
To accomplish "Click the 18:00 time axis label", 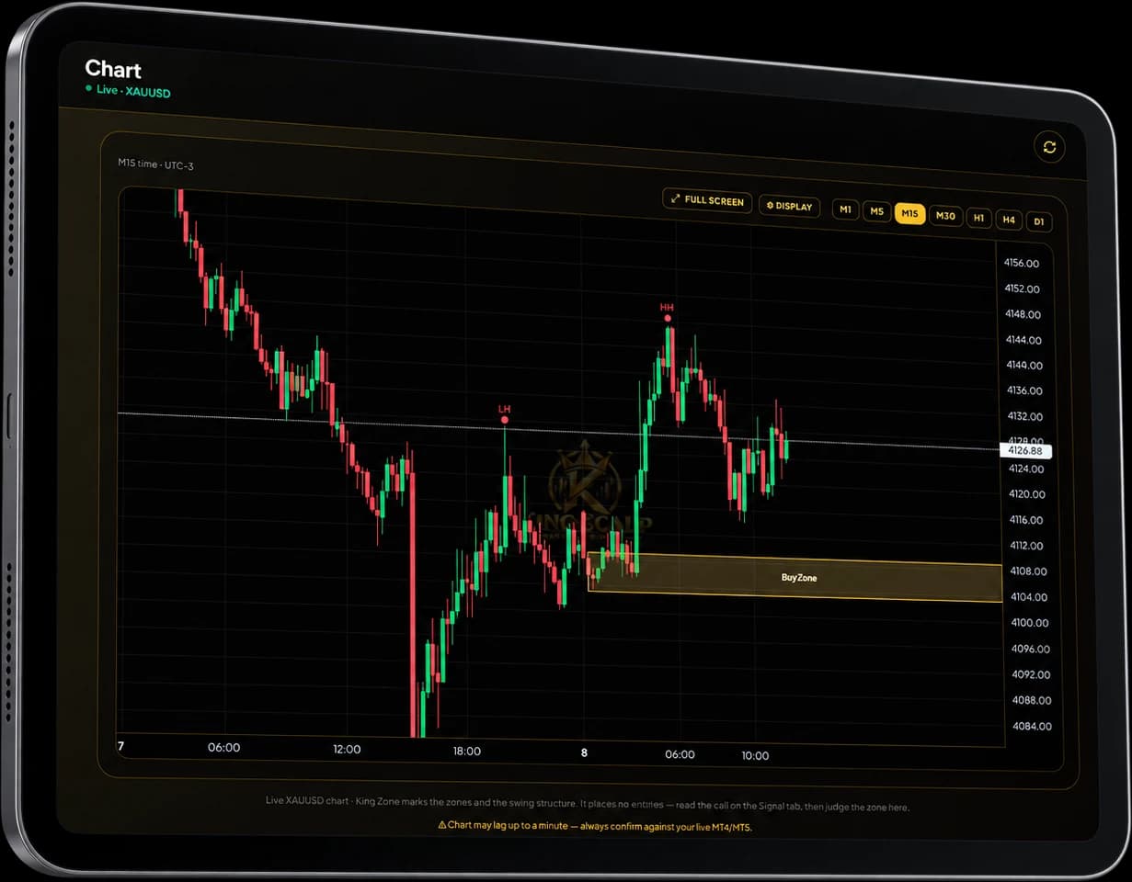I will [x=466, y=751].
